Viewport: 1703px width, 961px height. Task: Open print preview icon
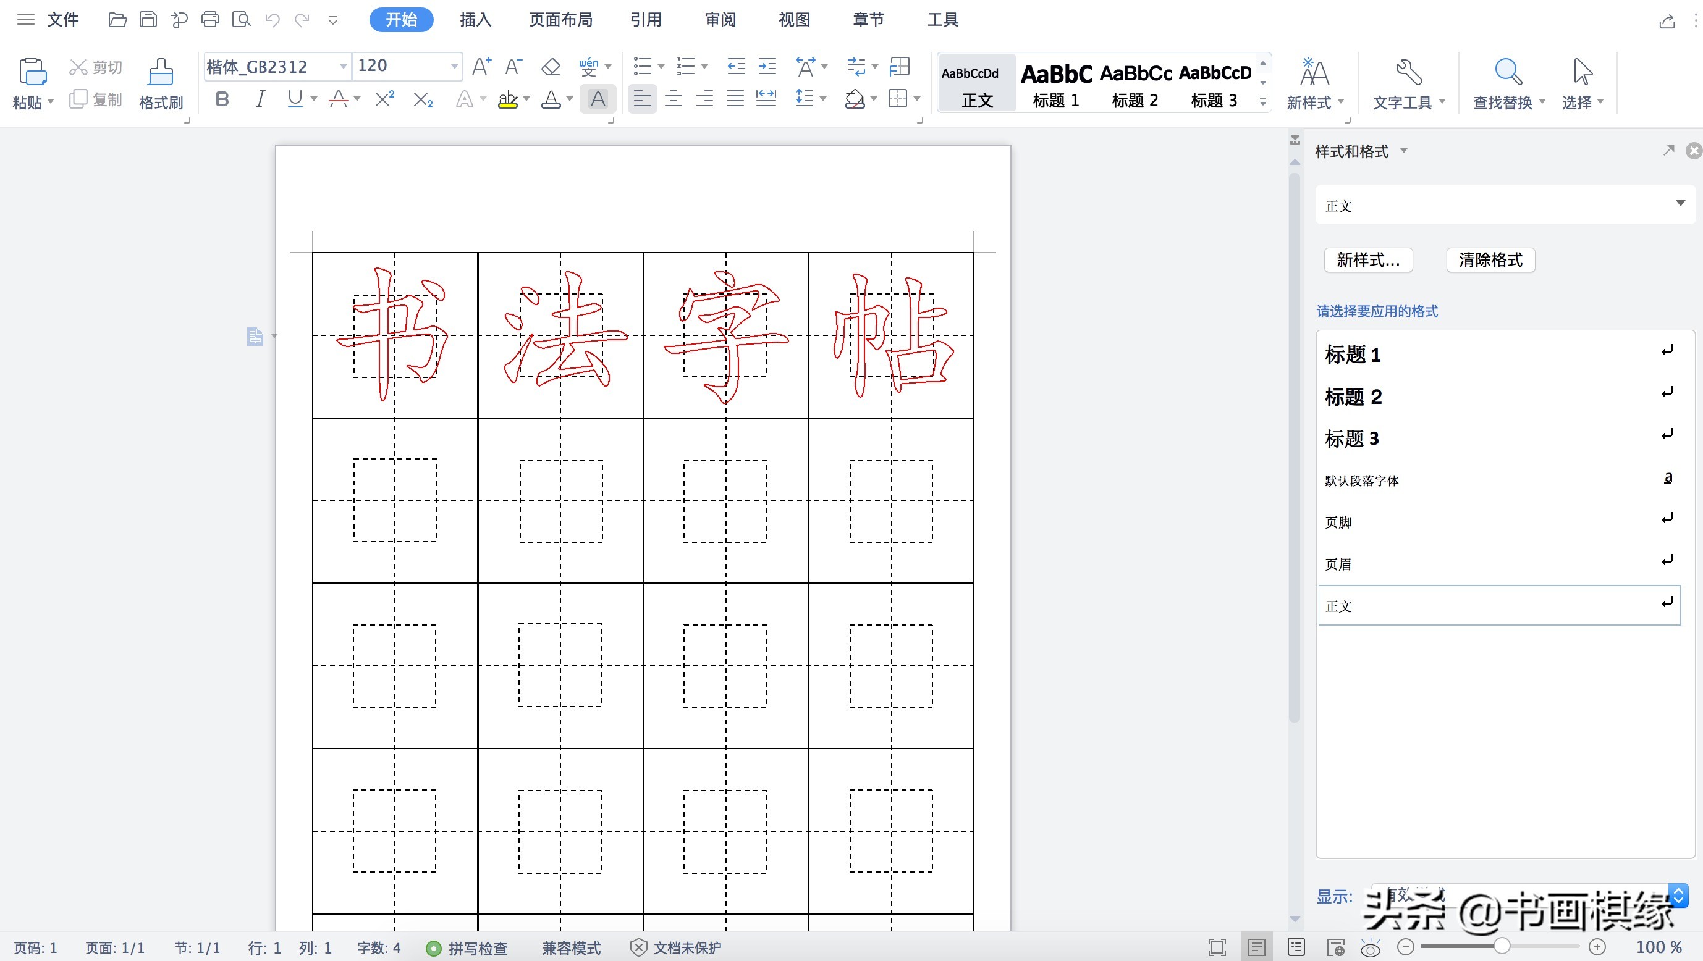(242, 20)
